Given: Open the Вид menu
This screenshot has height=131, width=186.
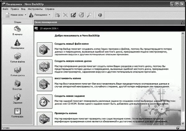Looking at the screenshot, I should coord(23,9).
